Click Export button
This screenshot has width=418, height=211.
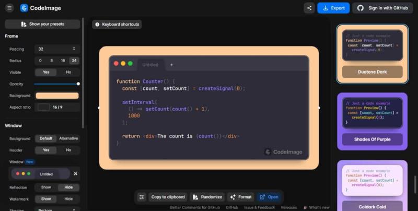pos(334,8)
